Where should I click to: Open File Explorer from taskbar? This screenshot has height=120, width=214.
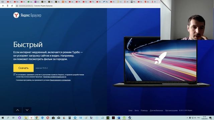[26, 118]
